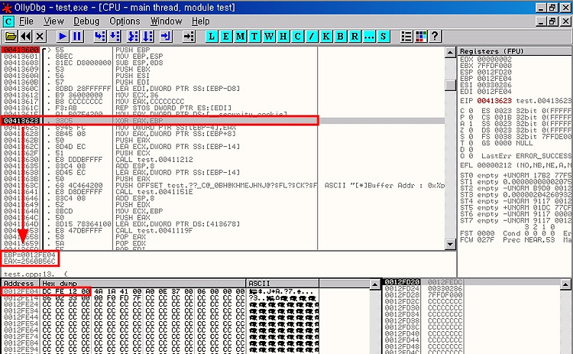This screenshot has height=354, width=573.
Task: Open Executable modules with E button
Action: pyautogui.click(x=226, y=36)
